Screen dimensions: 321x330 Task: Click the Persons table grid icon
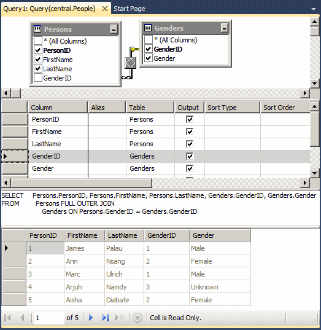point(37,29)
